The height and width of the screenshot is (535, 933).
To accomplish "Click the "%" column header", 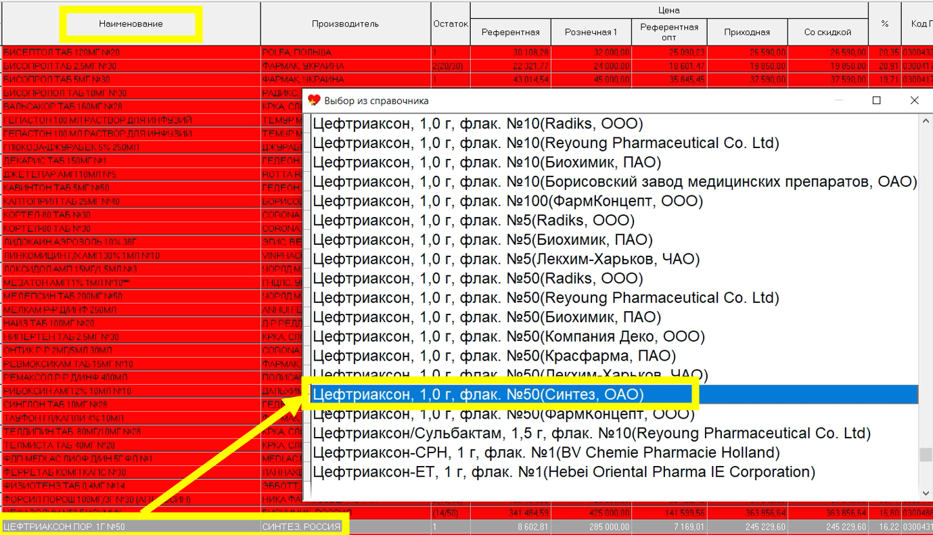I will pos(884,23).
